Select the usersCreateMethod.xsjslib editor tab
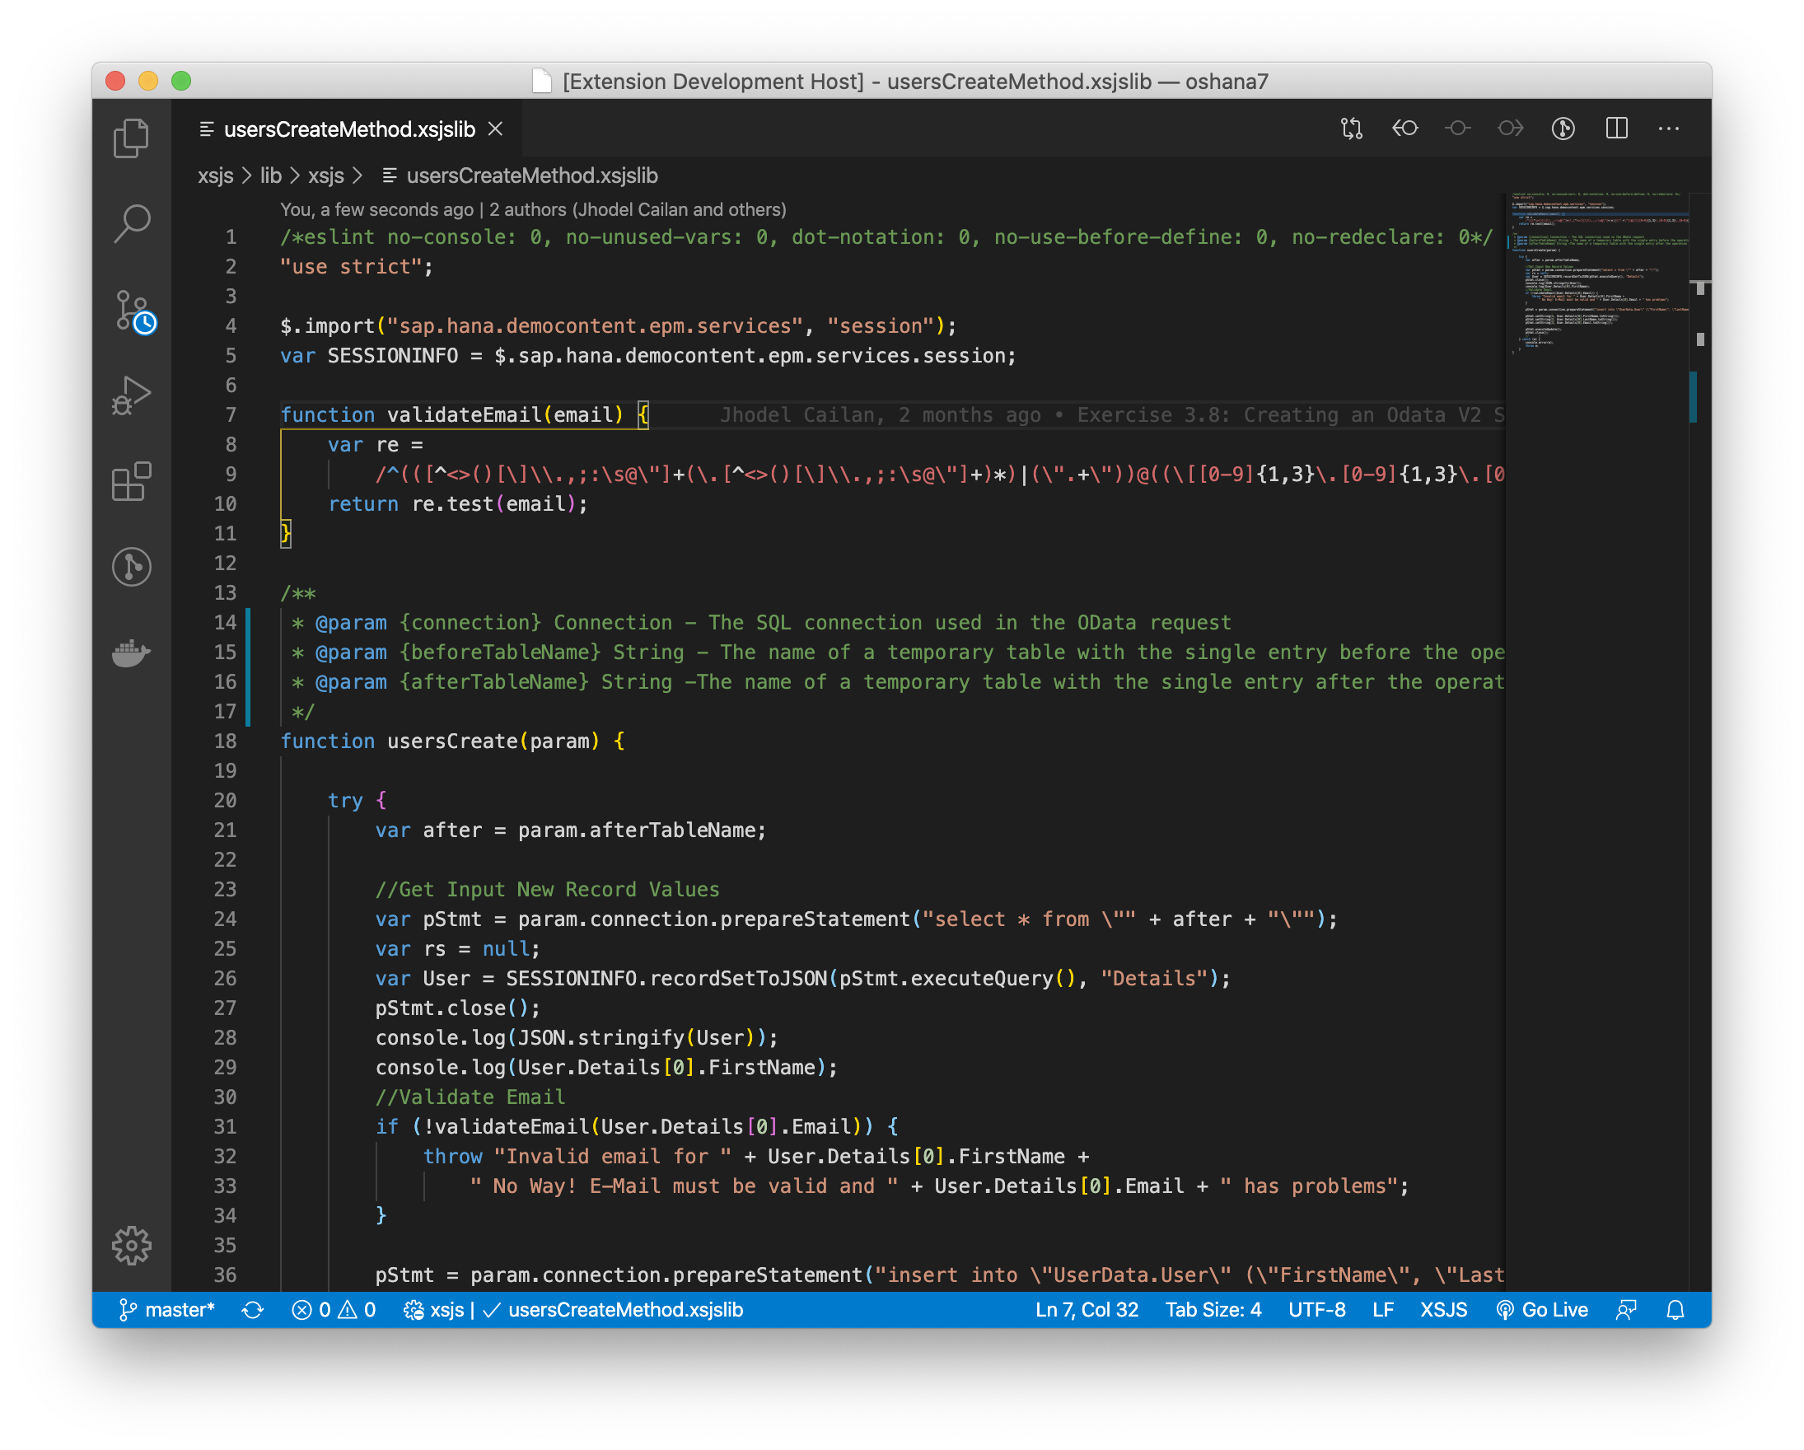 pyautogui.click(x=349, y=129)
